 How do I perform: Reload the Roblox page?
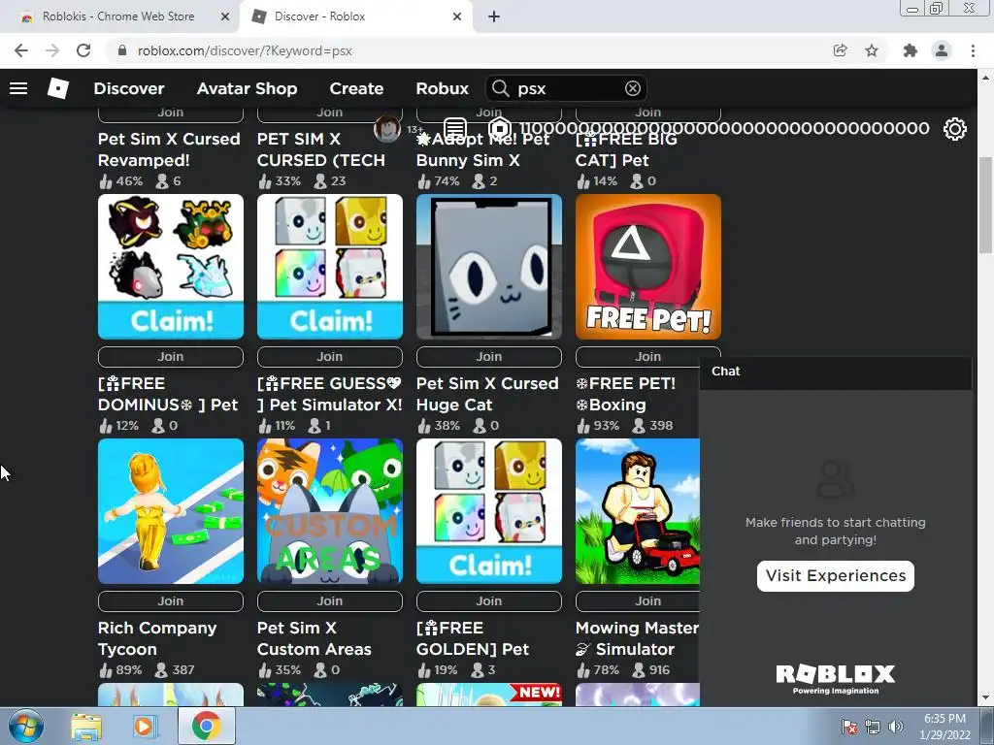[83, 50]
